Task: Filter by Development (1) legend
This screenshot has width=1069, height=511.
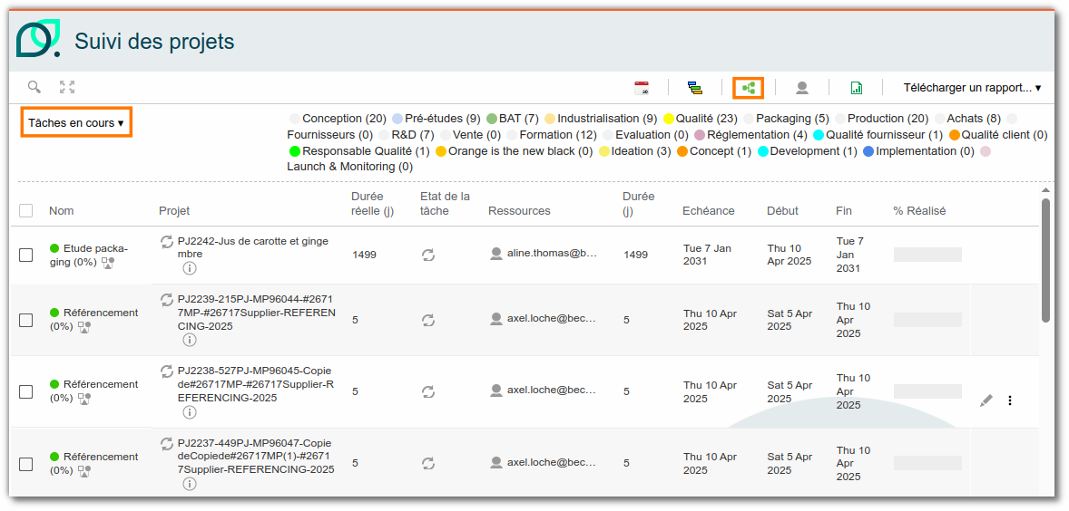Action: [x=808, y=151]
